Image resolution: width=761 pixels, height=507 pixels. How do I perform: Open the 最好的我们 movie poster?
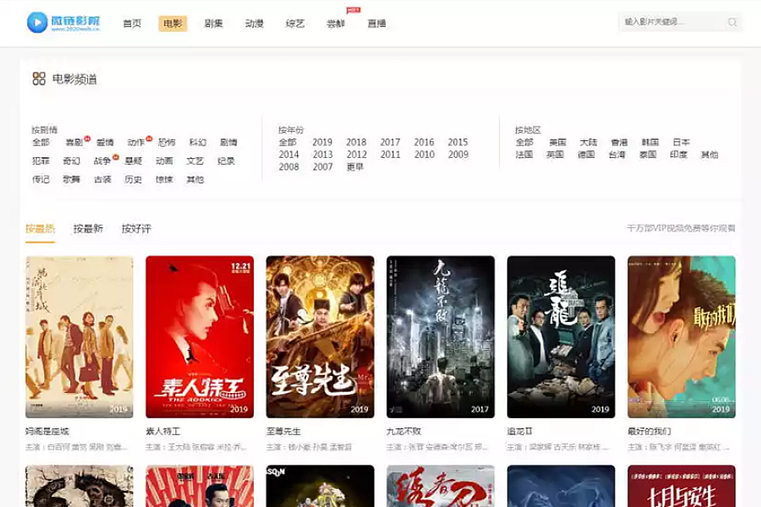coord(682,336)
